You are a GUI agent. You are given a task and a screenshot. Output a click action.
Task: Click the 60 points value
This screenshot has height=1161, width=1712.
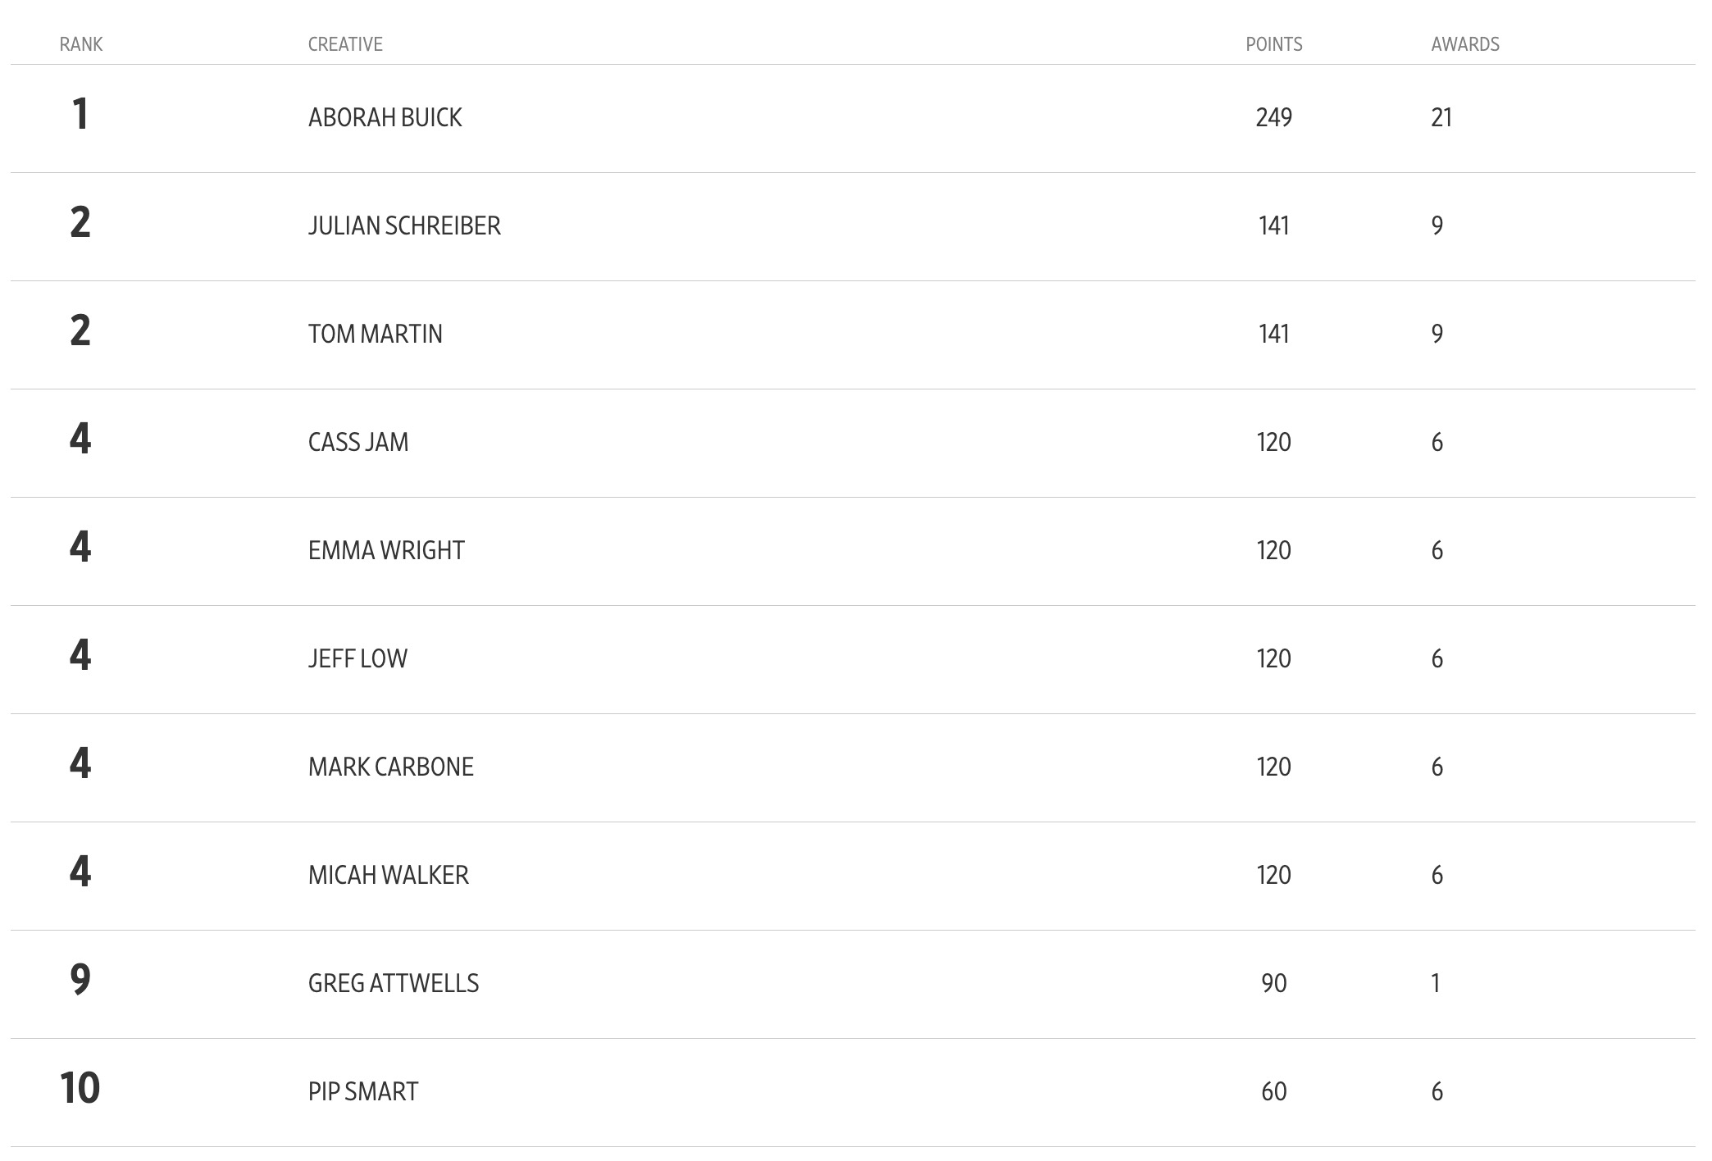[1273, 1091]
